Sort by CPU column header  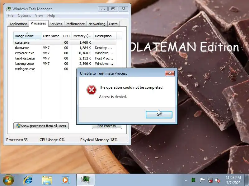click(x=66, y=36)
